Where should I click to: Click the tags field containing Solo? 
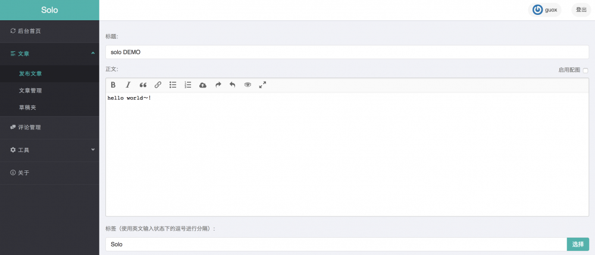336,244
